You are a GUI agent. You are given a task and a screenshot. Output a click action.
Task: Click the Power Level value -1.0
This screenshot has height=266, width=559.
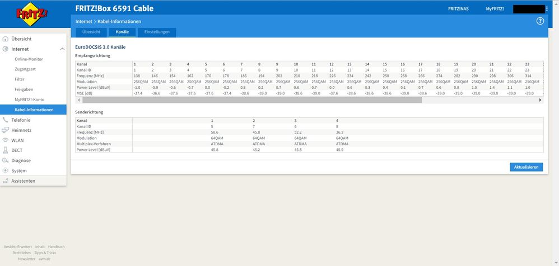(137, 88)
